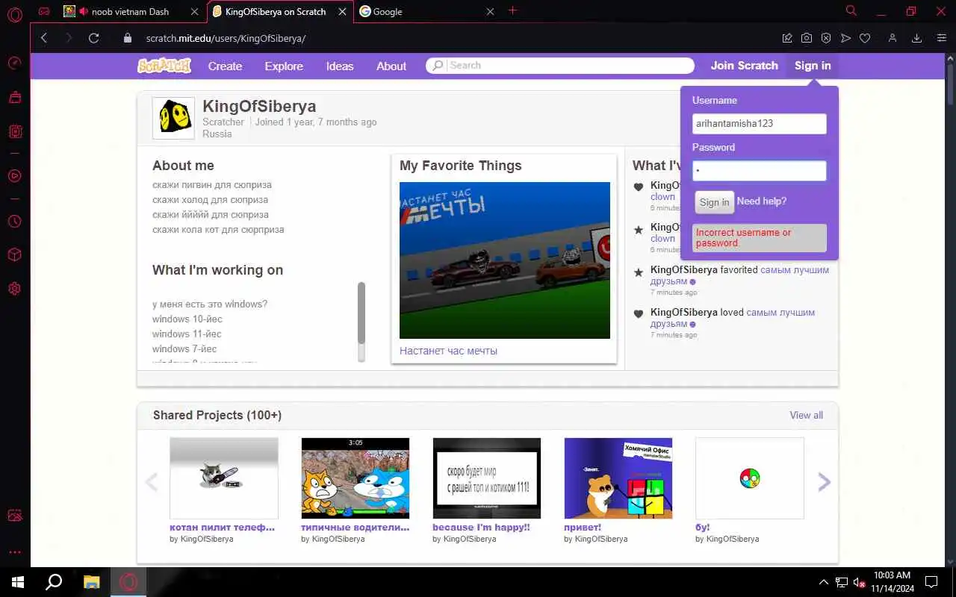Image resolution: width=956 pixels, height=597 pixels.
Task: Open the ad blocker shield icon
Action: point(826,38)
